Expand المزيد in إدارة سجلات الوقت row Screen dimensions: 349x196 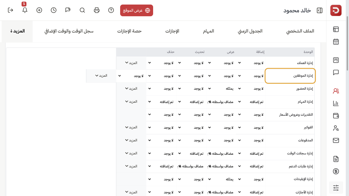pyautogui.click(x=131, y=153)
